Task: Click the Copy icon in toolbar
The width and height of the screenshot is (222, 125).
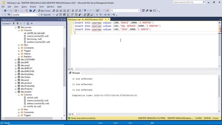Action: 76,11
